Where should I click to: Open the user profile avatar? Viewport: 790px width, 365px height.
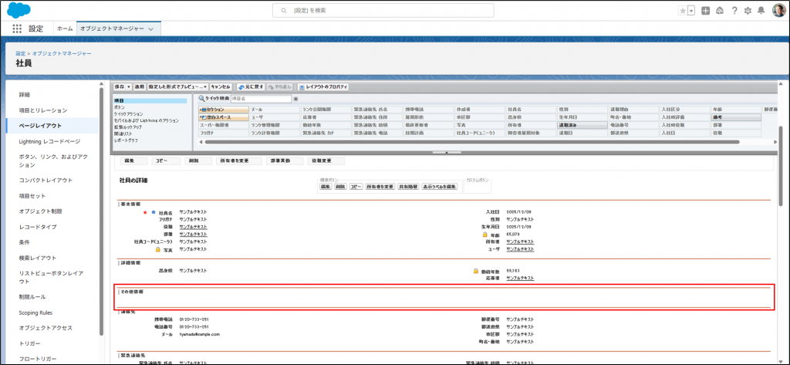[778, 10]
